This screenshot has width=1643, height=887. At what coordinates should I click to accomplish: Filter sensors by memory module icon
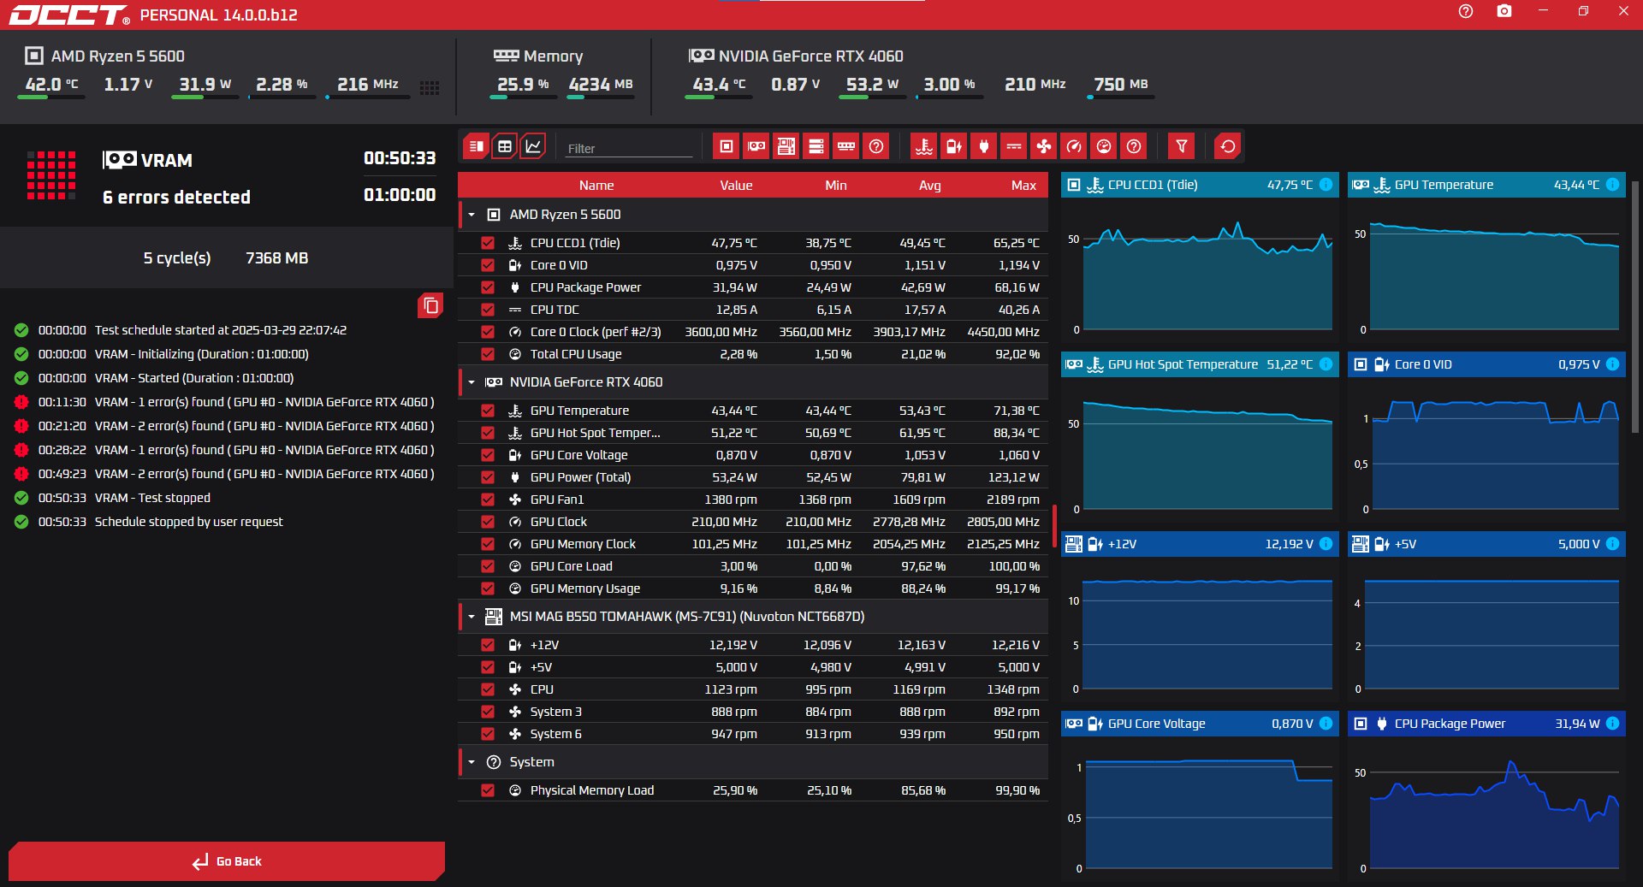(x=846, y=146)
